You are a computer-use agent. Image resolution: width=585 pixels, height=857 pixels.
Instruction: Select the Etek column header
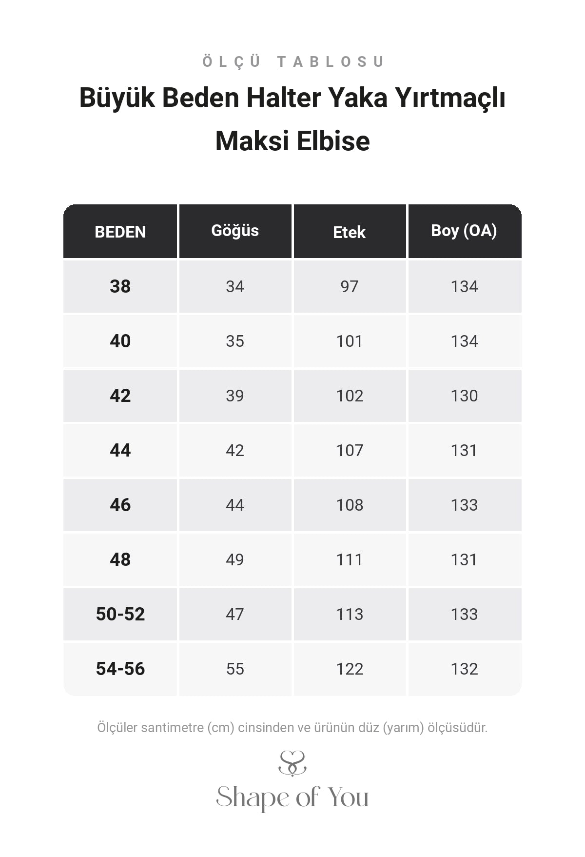[x=350, y=231]
